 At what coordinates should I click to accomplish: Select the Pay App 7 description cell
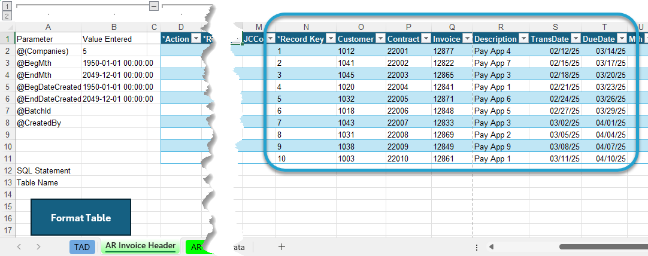click(501, 63)
